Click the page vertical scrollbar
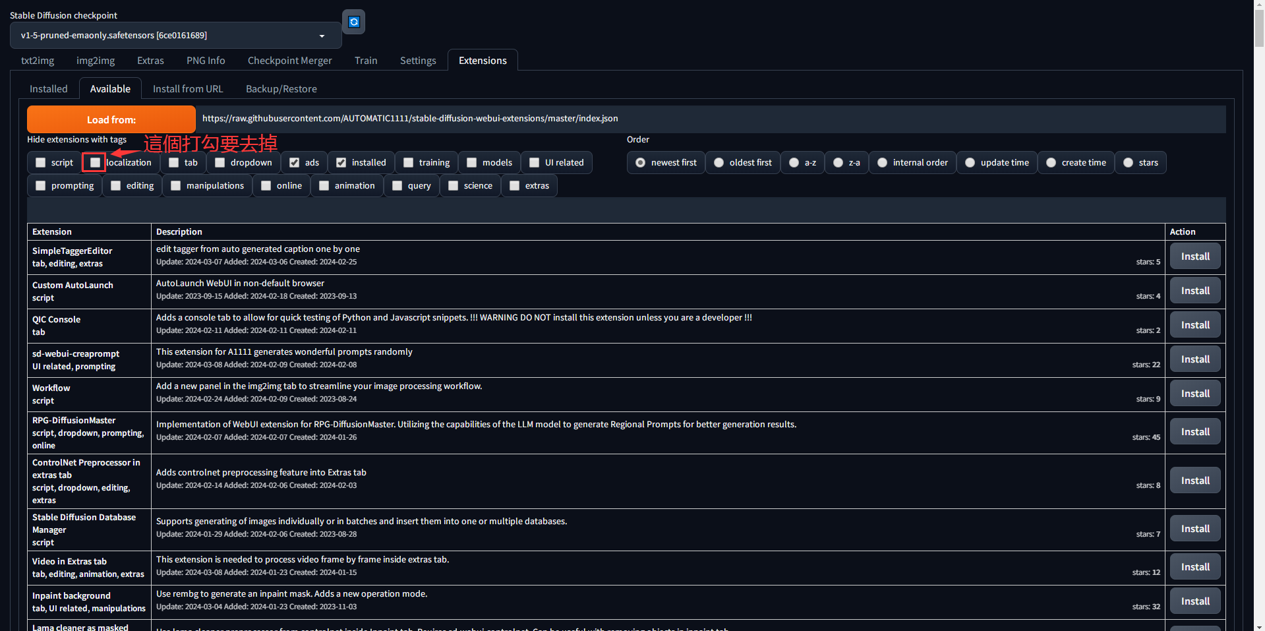This screenshot has width=1265, height=631. pos(1259,30)
